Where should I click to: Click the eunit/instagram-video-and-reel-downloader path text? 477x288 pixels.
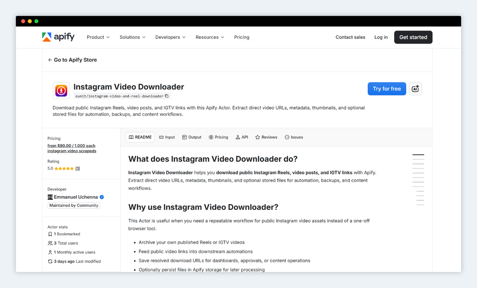pyautogui.click(x=119, y=96)
